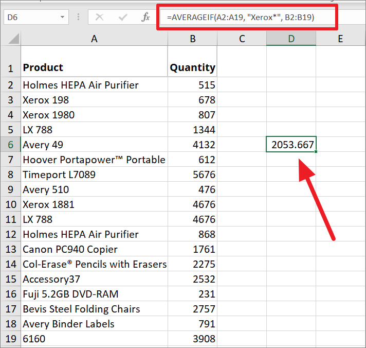Select the 'Accessory37' cell
The width and height of the screenshot is (366, 348).
(x=94, y=279)
